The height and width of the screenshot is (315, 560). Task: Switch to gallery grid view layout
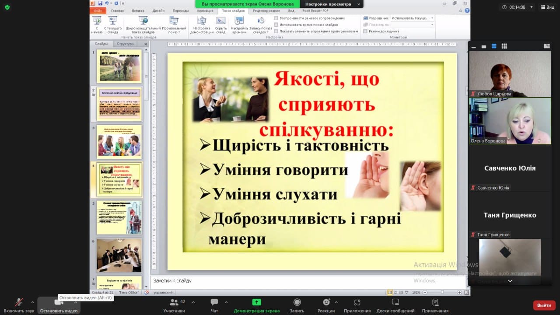504,46
